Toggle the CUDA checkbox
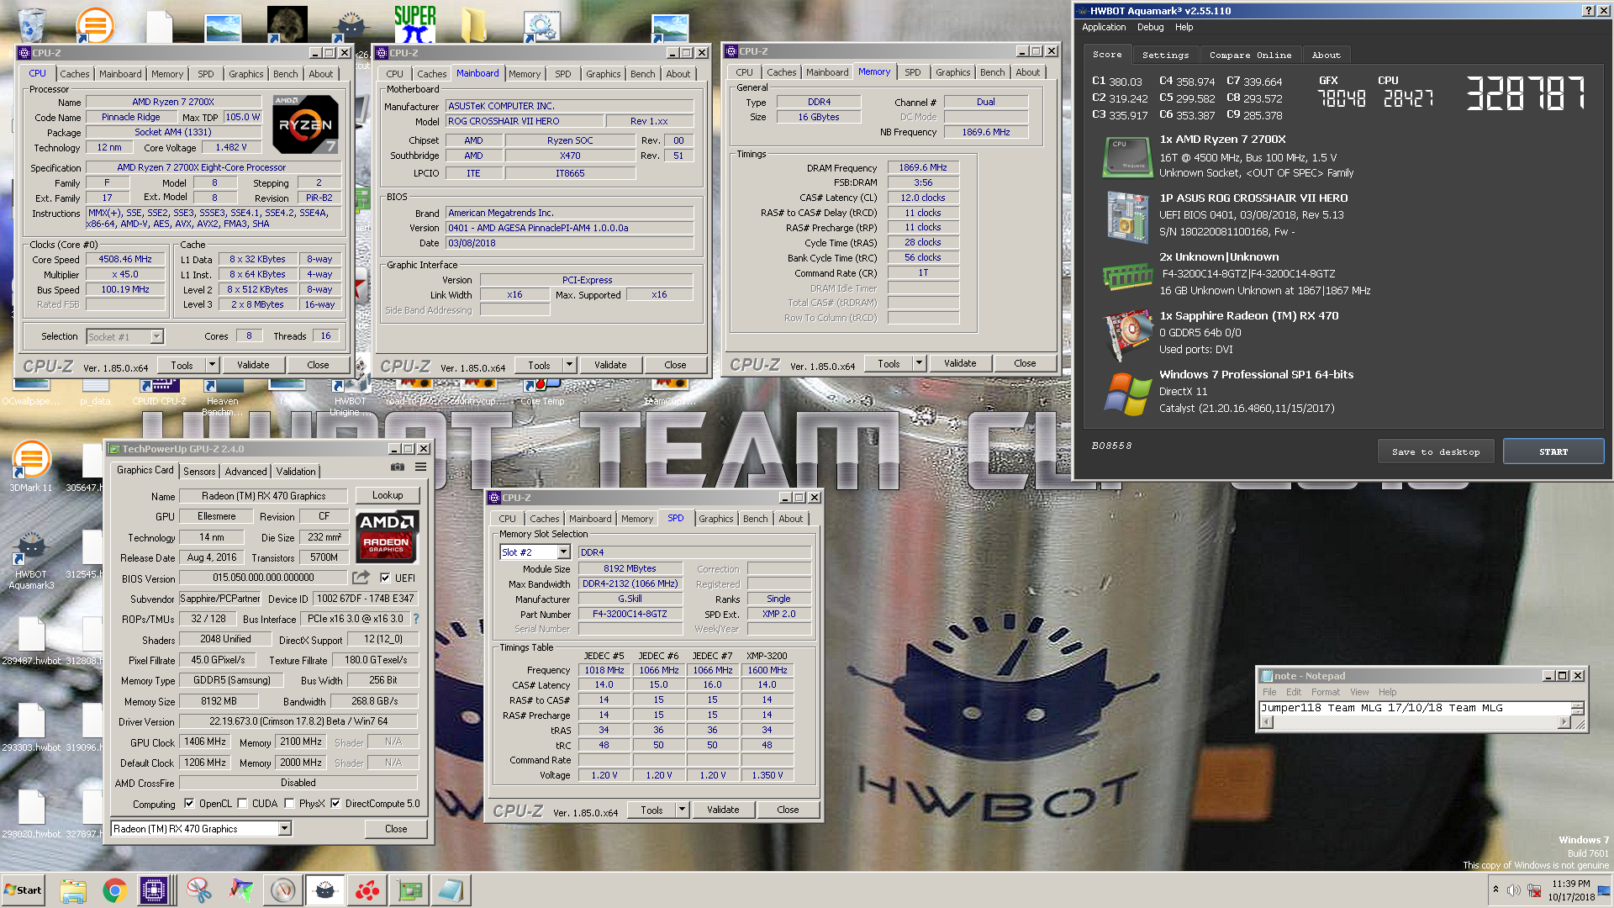 click(x=243, y=804)
